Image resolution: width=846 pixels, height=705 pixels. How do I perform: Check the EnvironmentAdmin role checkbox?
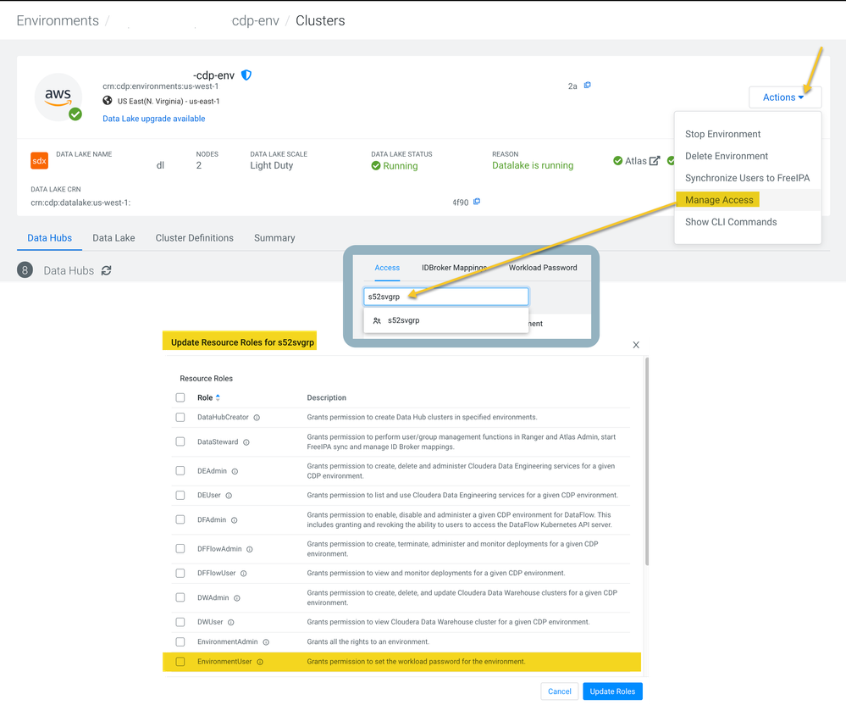[180, 641]
